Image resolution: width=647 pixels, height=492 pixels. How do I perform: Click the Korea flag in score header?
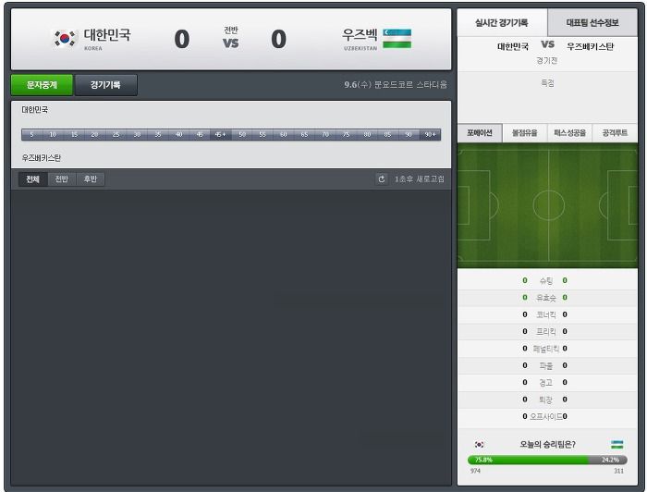(66, 39)
